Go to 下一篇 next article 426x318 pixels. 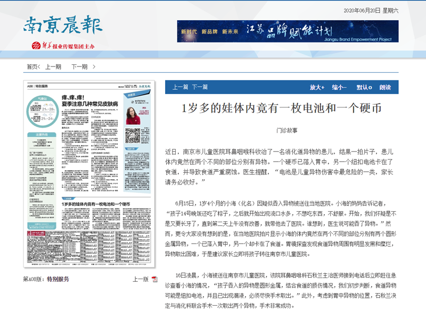click(x=200, y=87)
